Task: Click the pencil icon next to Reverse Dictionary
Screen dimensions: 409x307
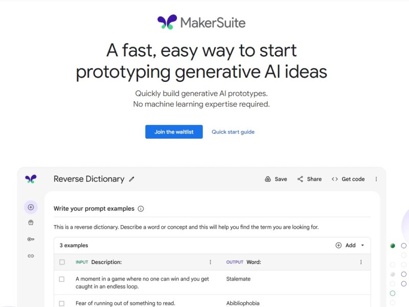Action: [131, 179]
